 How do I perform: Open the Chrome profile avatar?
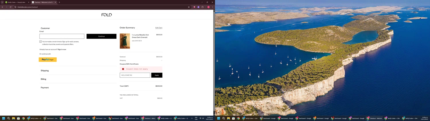pyautogui.click(x=208, y=7)
